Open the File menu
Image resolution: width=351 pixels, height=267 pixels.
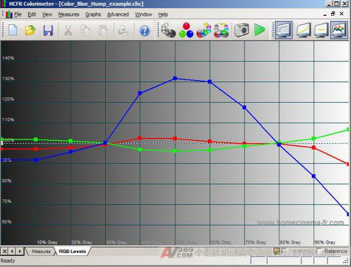pos(18,14)
